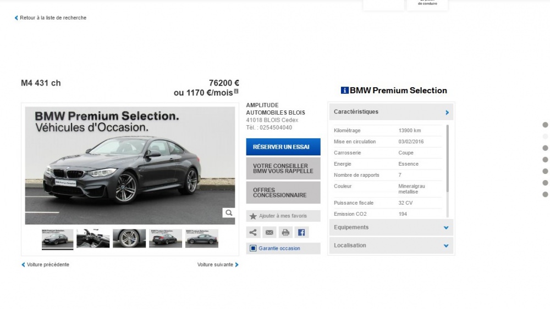Image resolution: width=550 pixels, height=309 pixels.
Task: Click right arrow of Voiture suivante
Action: (x=237, y=265)
